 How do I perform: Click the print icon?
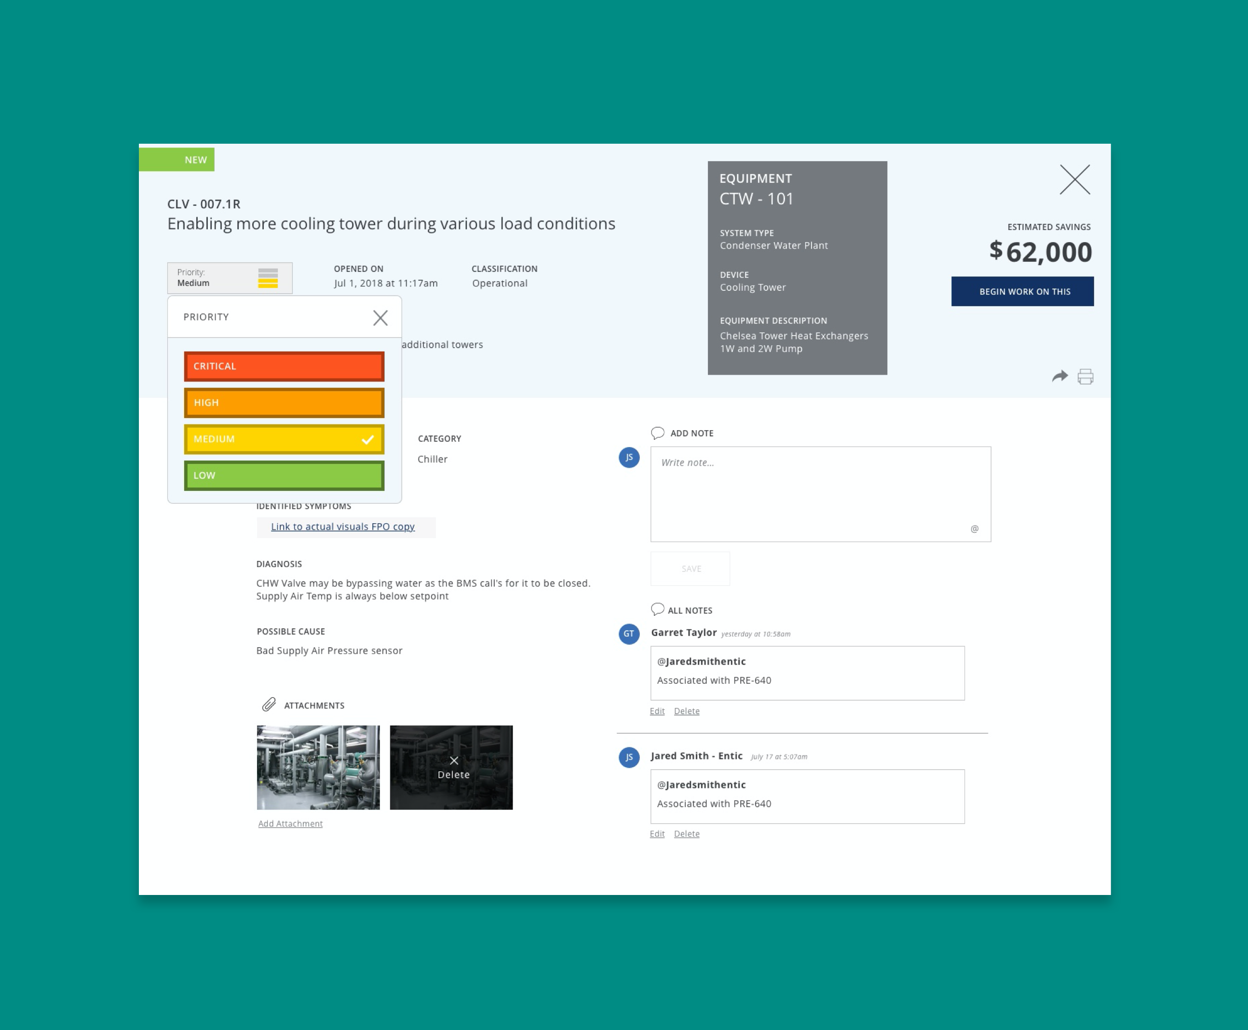click(x=1085, y=377)
